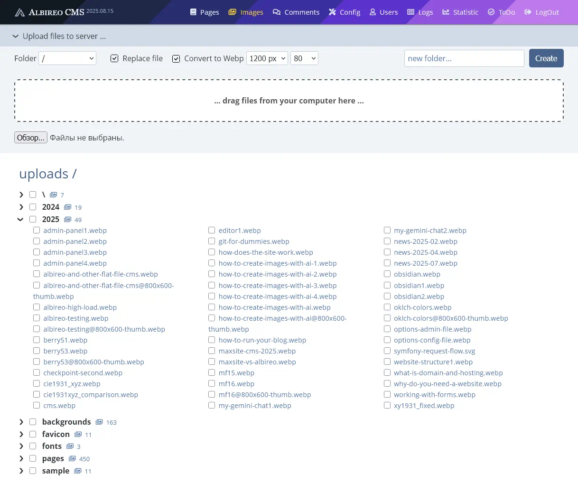
Task: Disable Convert to Webp
Action: pyautogui.click(x=176, y=58)
